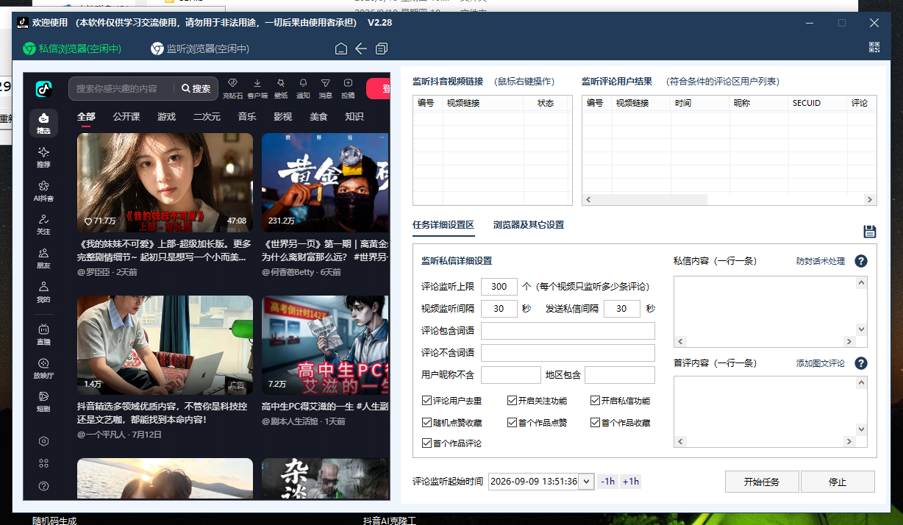Image resolution: width=903 pixels, height=525 pixels.
Task: Click the -1h time adjust button
Action: tap(607, 482)
